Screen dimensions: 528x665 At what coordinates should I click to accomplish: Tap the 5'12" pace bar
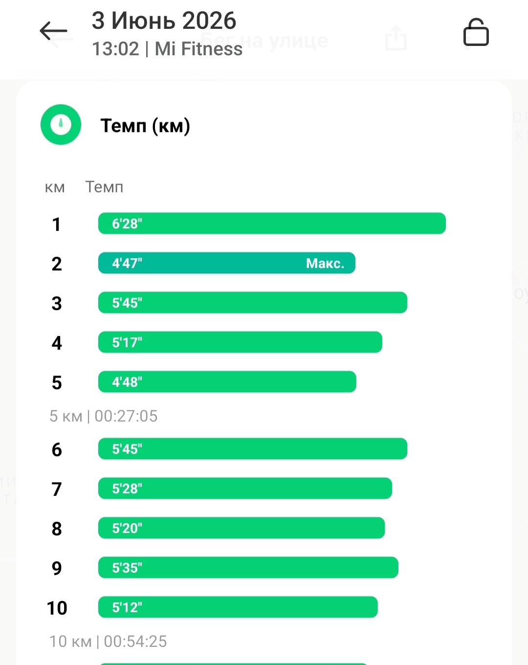click(238, 607)
